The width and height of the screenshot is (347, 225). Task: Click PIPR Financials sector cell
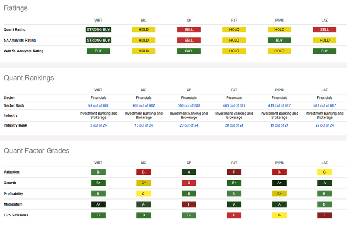[x=279, y=98]
